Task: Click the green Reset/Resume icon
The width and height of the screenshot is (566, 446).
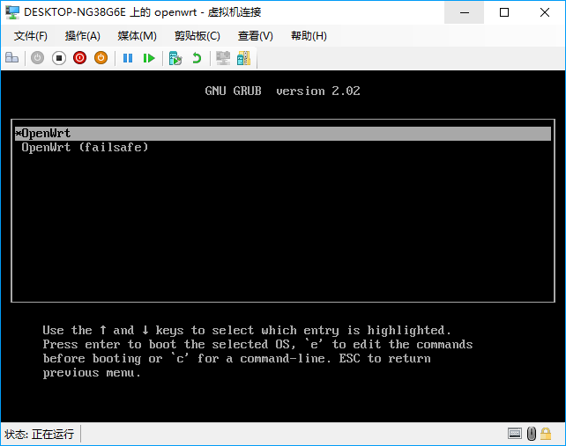Action: tap(149, 58)
